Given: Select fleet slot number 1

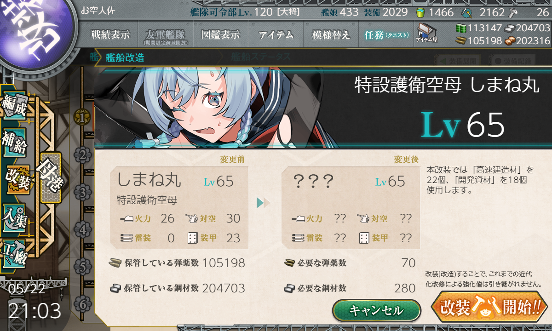Looking at the screenshot, I should (82, 118).
